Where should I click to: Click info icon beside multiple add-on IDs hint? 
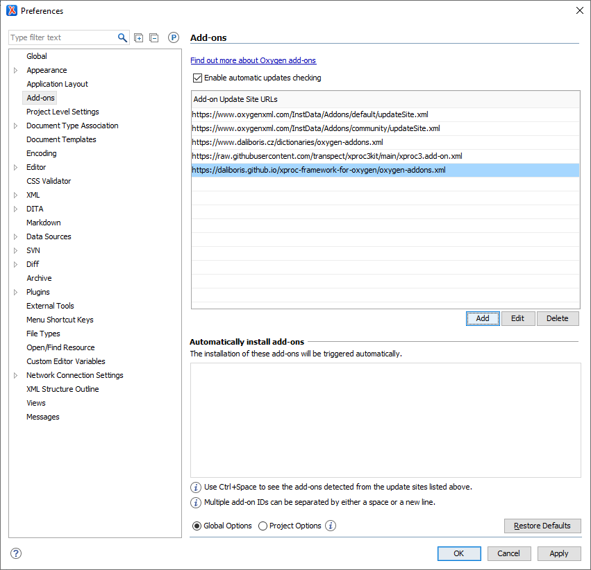pyautogui.click(x=196, y=502)
